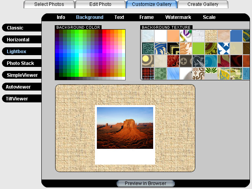Choose the Autoviewer gallery style
The height and width of the screenshot is (189, 252).
pyautogui.click(x=22, y=87)
